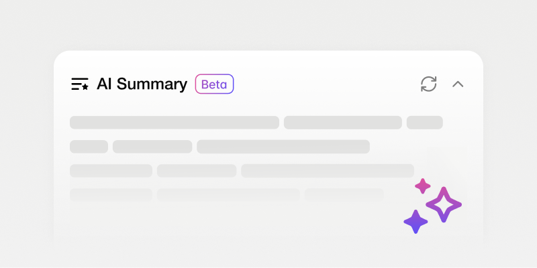The width and height of the screenshot is (537, 268).
Task: Click the AI Summary heading text
Action: [x=142, y=84]
